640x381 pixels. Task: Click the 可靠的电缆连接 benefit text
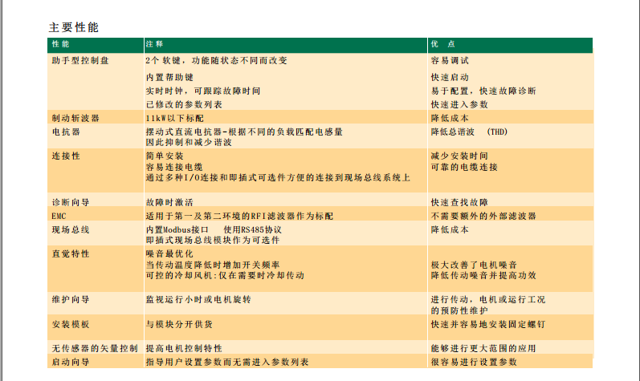[x=464, y=167]
